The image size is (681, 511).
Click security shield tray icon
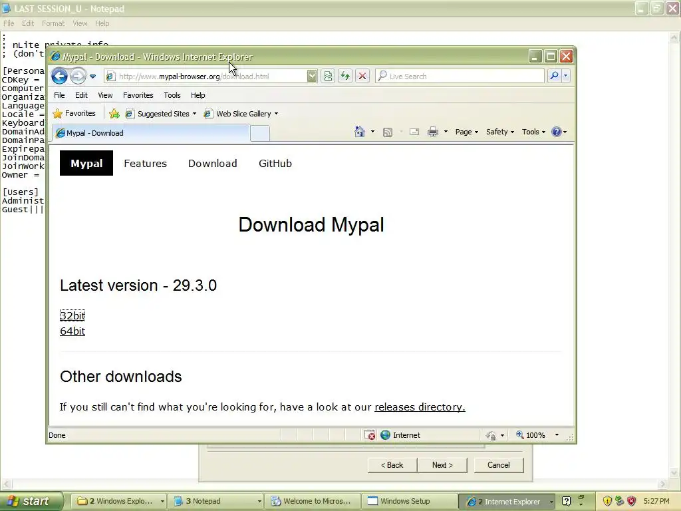click(x=607, y=501)
